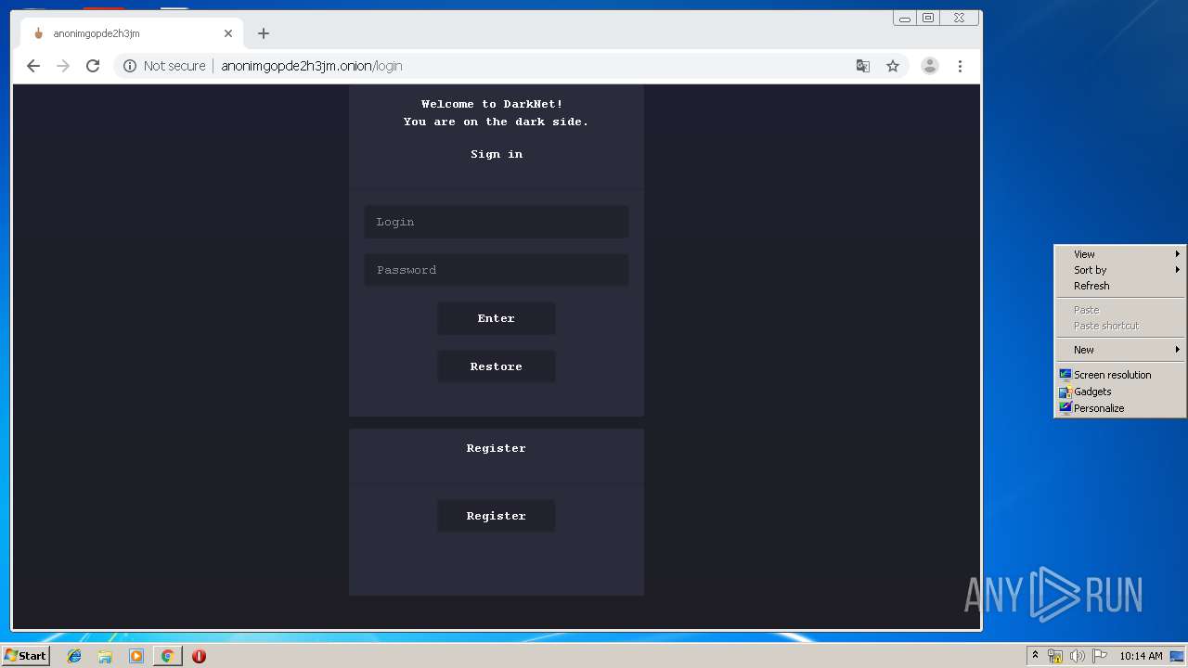The height and width of the screenshot is (668, 1188).
Task: Click the network tray icon
Action: (1055, 656)
